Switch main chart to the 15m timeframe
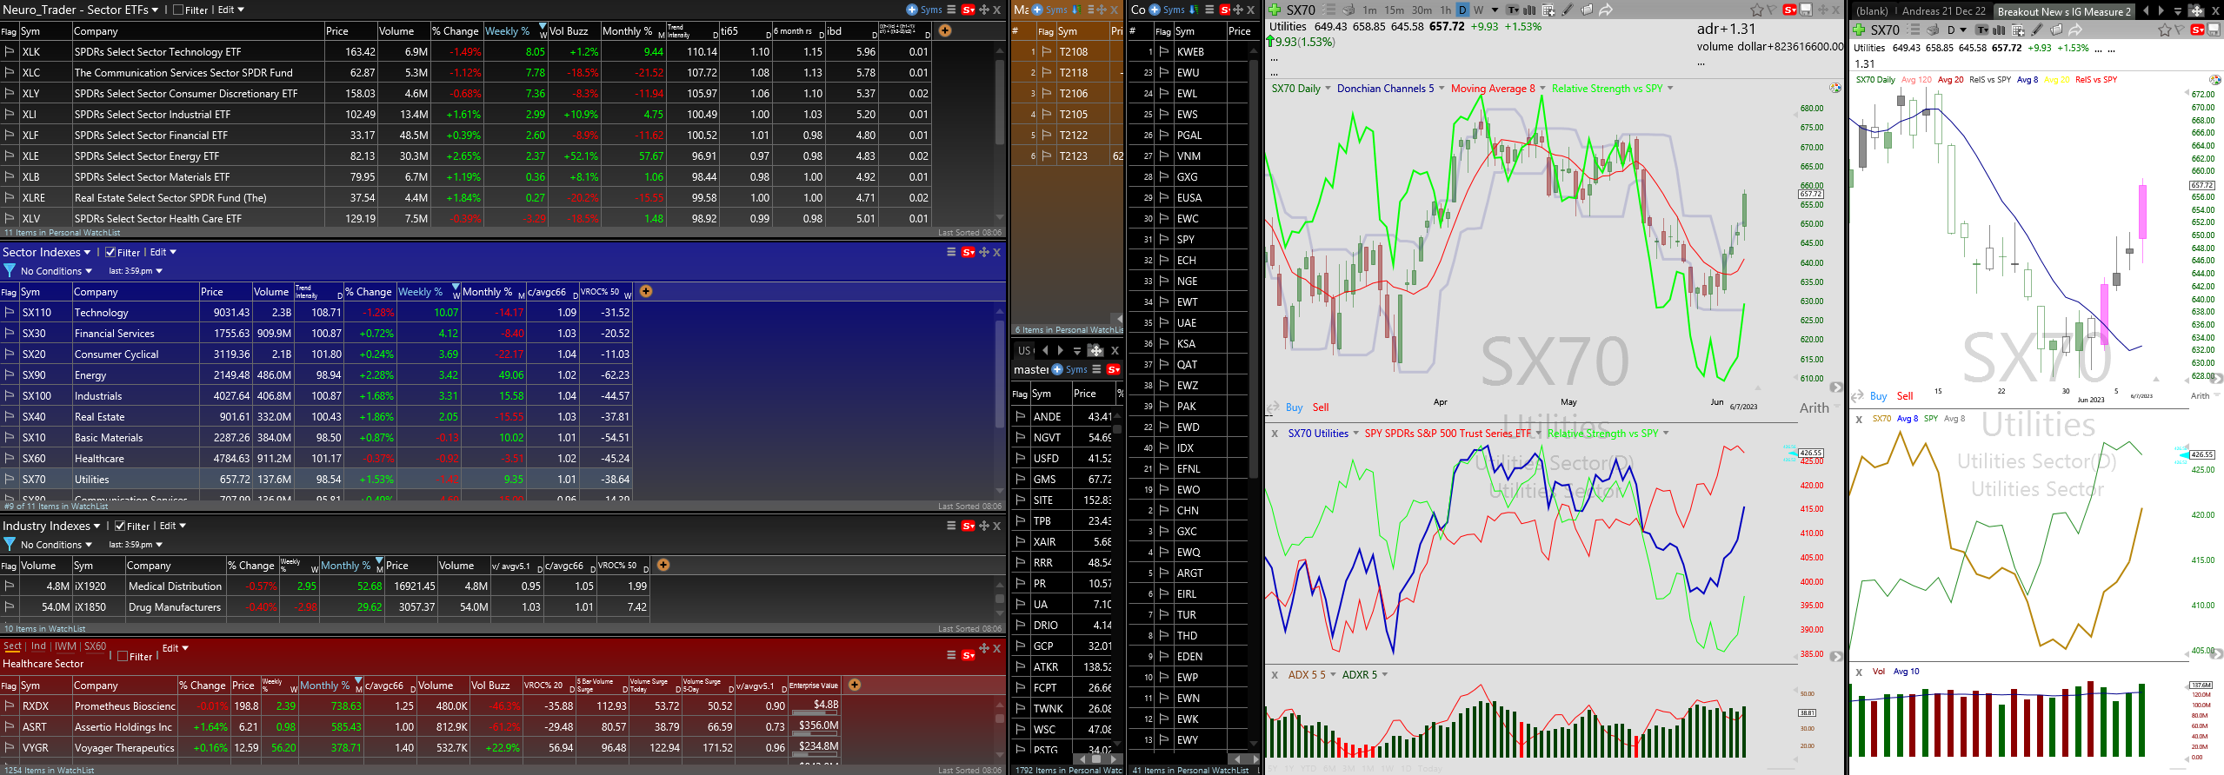This screenshot has width=2224, height=775. click(1395, 10)
